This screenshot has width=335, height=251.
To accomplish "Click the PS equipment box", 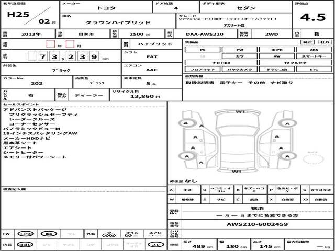I will point(202,49).
